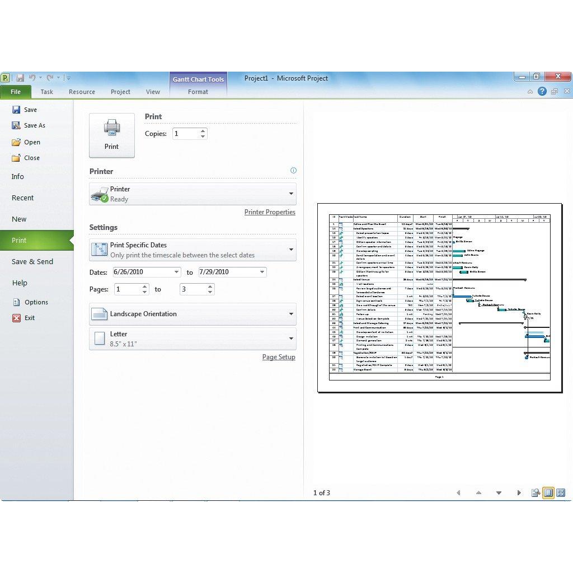
Task: Click the large Print button
Action: pyautogui.click(x=112, y=135)
